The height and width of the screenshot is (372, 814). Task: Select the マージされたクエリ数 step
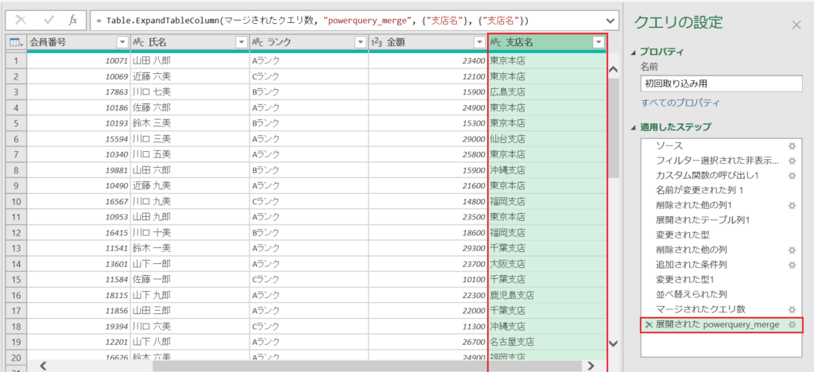(x=722, y=309)
